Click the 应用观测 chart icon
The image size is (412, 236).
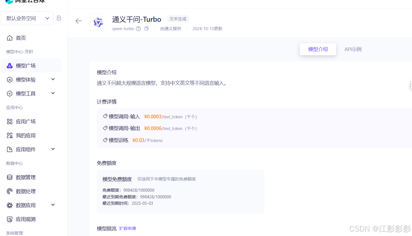click(10, 219)
